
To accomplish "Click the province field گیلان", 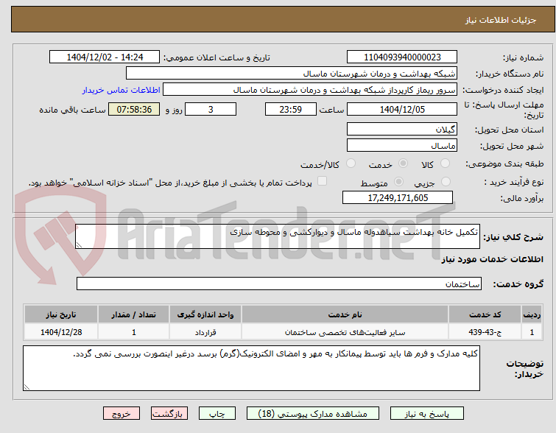I will pos(402,130).
